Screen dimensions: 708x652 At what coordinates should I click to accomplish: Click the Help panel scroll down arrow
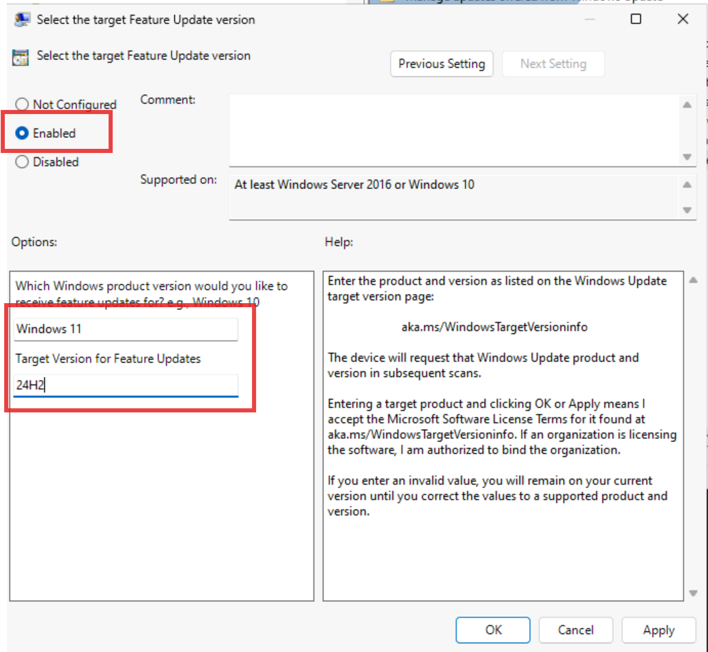pyautogui.click(x=692, y=593)
